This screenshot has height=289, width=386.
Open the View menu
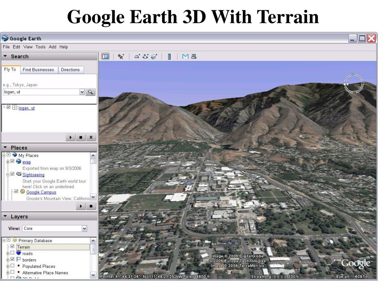pyautogui.click(x=28, y=47)
